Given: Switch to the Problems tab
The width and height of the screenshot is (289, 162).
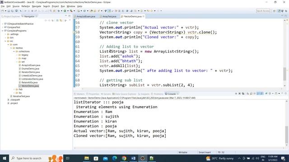Looking at the screenshot, I should coord(157,94).
